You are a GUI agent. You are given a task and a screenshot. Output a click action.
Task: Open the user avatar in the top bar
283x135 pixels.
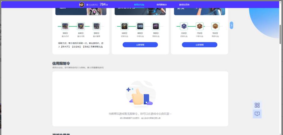click(x=82, y=5)
